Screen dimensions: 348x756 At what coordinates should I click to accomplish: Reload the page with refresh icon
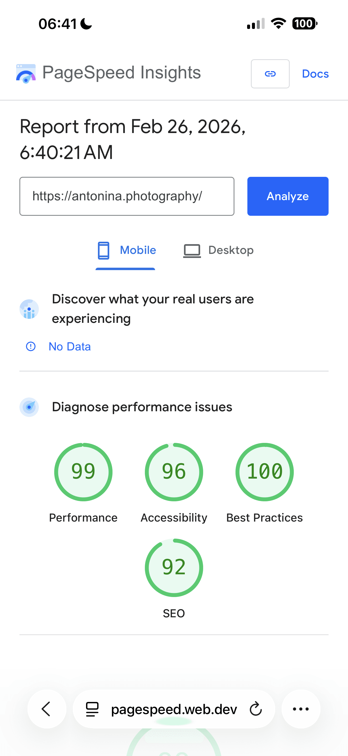[256, 709]
